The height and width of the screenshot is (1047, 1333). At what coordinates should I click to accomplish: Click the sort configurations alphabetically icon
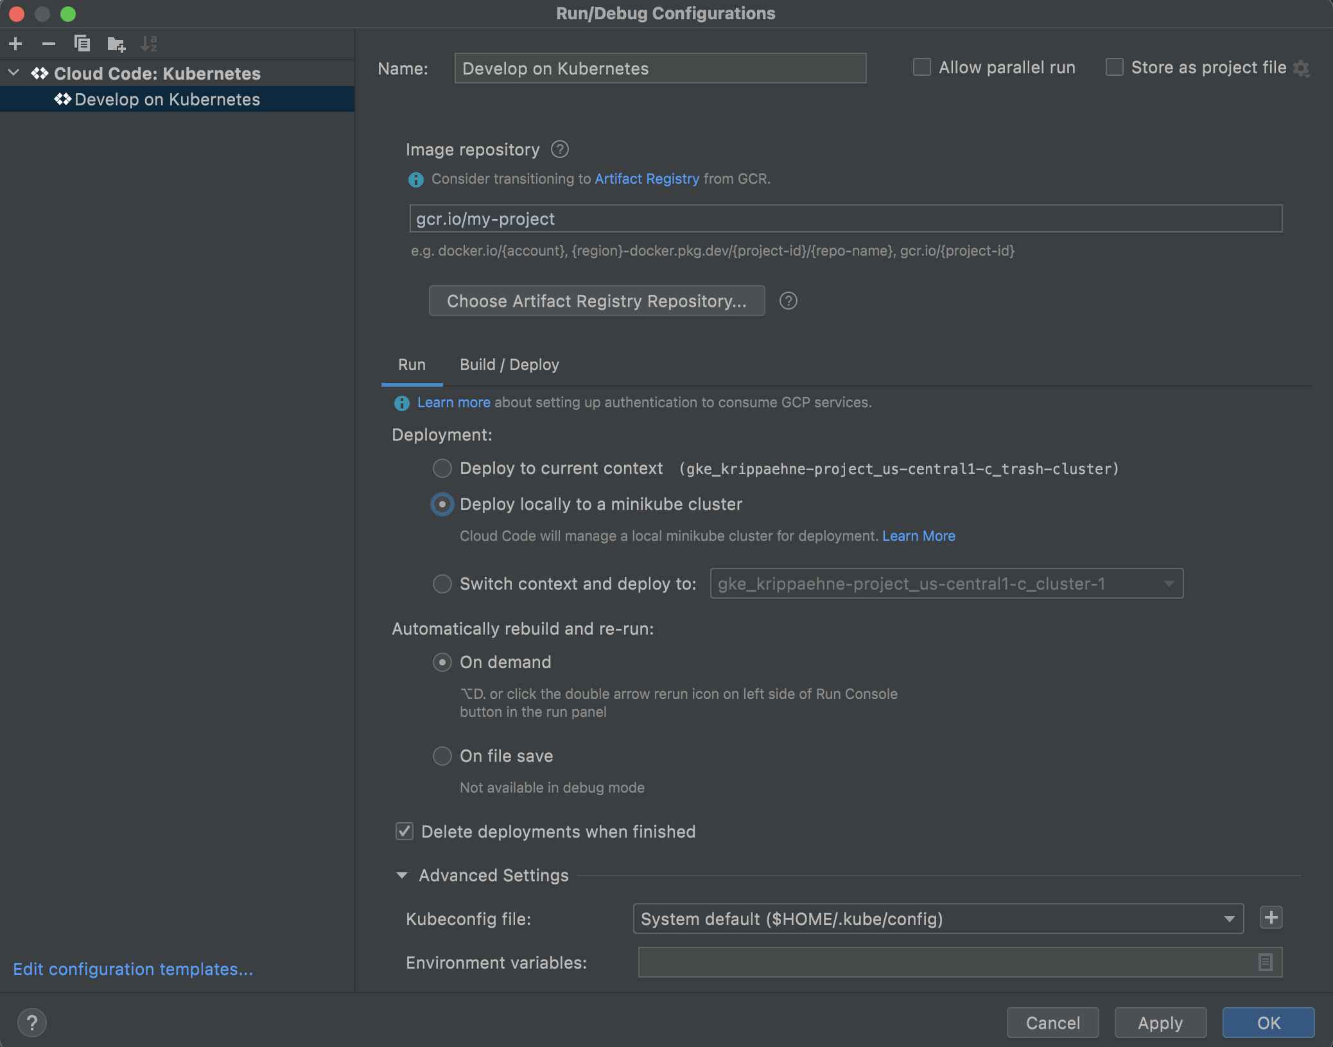(x=149, y=44)
